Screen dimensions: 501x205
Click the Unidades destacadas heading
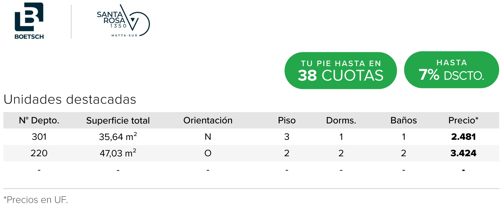pos(70,99)
